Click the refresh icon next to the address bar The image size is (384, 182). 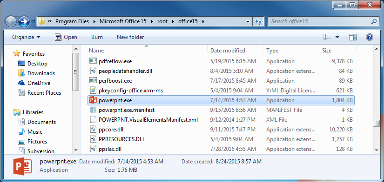point(258,21)
